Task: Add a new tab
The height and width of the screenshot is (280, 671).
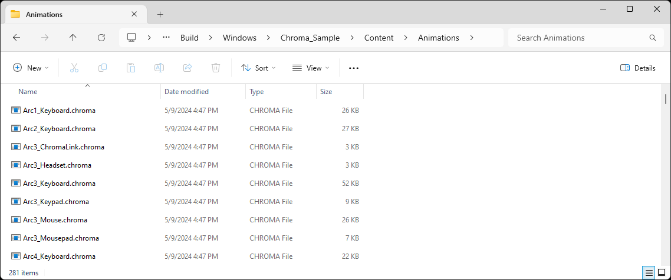Action: pos(160,15)
